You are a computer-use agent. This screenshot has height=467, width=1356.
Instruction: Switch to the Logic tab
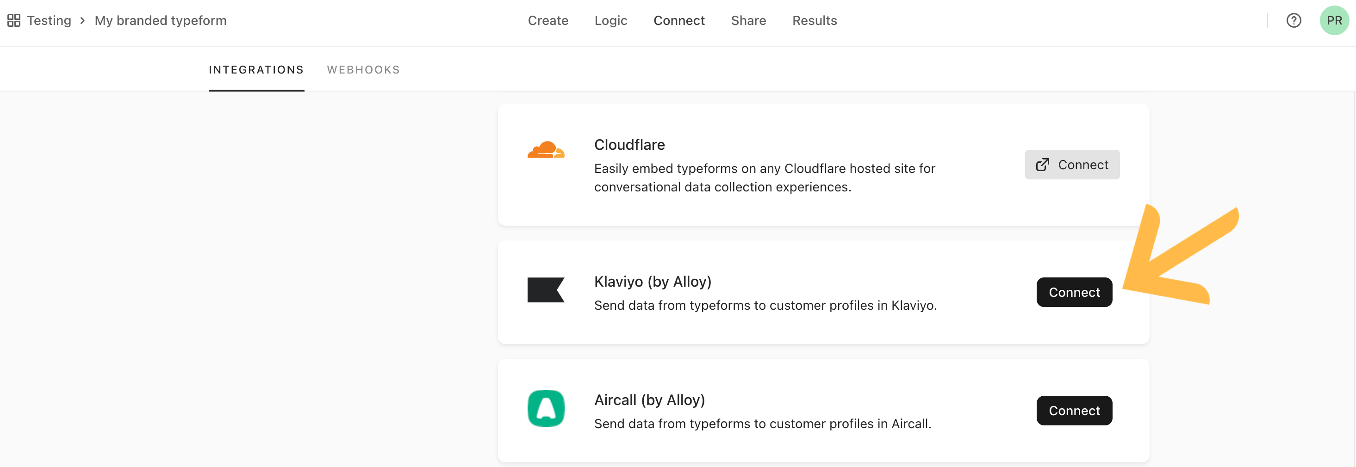coord(610,20)
